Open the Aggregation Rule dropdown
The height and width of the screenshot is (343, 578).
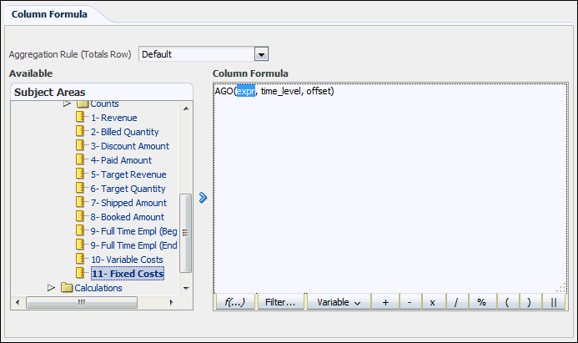(x=261, y=54)
